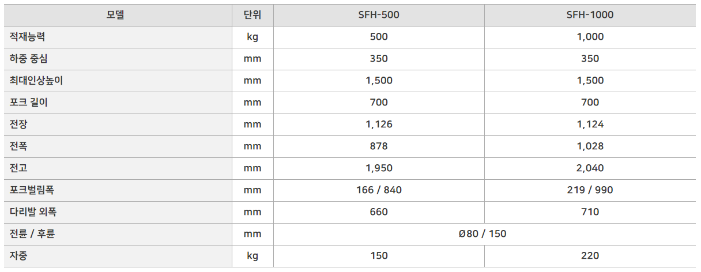Image resolution: width=701 pixels, height=272 pixels.
Task: Click the 1,950 전고 value
Action: coord(379,168)
